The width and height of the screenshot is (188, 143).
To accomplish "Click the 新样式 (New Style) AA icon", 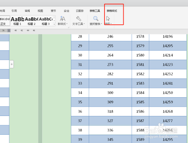I will (x=62, y=19).
